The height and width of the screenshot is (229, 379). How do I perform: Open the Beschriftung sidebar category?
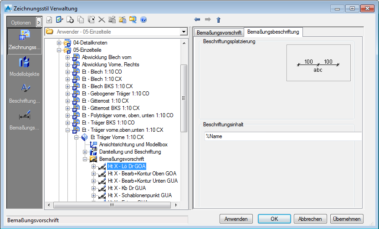[25, 94]
